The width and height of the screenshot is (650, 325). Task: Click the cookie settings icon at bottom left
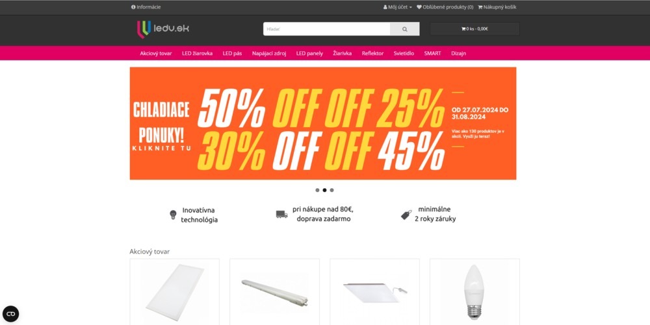pos(11,314)
